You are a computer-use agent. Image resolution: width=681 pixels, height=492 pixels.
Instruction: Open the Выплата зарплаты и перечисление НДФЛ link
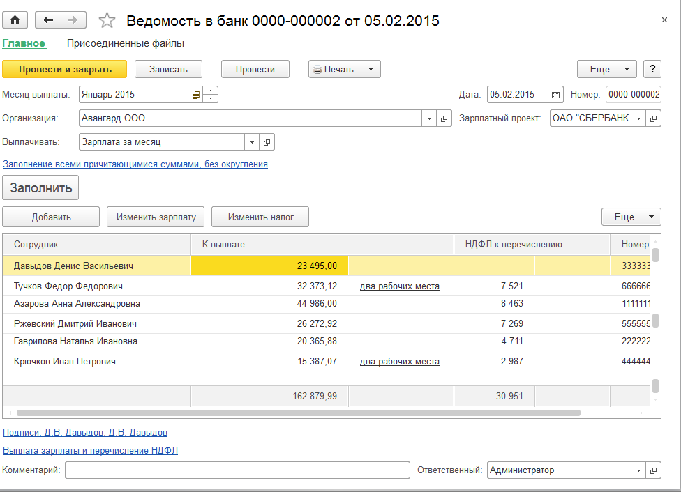(90, 451)
